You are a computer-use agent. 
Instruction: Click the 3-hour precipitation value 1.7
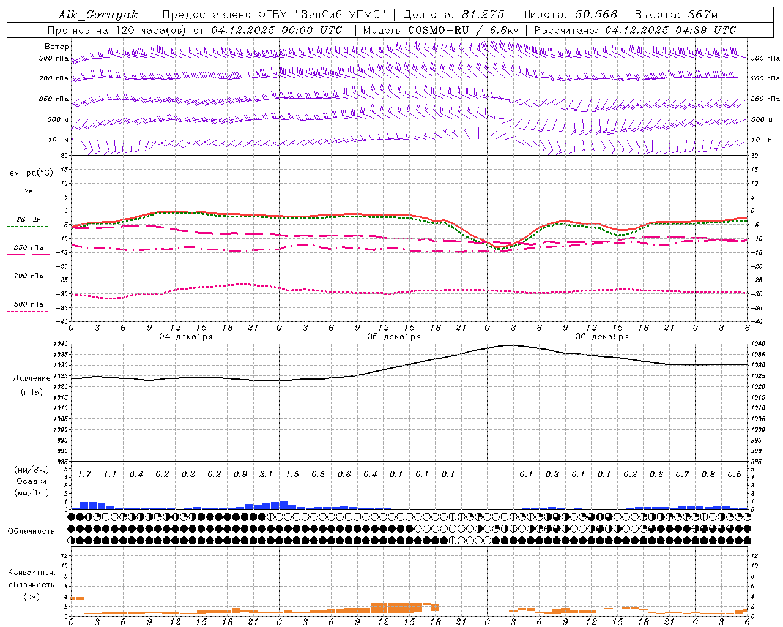(x=84, y=475)
